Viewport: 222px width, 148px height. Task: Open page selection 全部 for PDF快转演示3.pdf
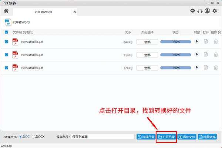tap(147, 68)
